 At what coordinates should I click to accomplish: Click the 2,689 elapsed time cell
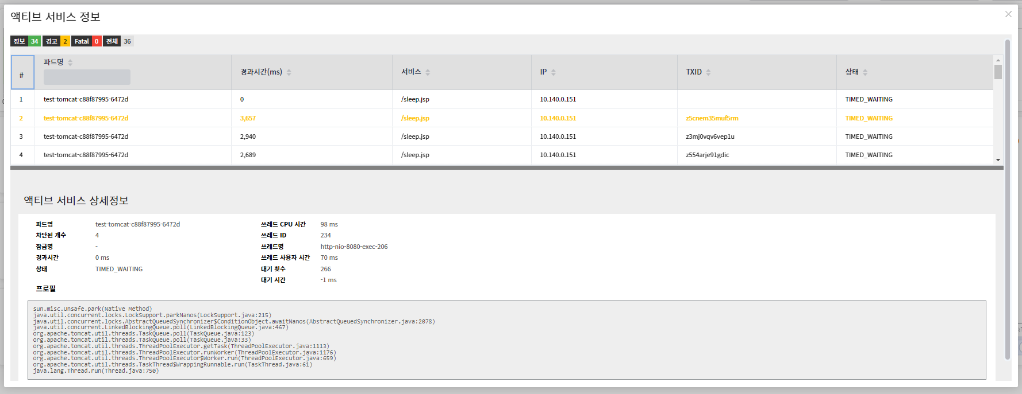click(x=248, y=155)
